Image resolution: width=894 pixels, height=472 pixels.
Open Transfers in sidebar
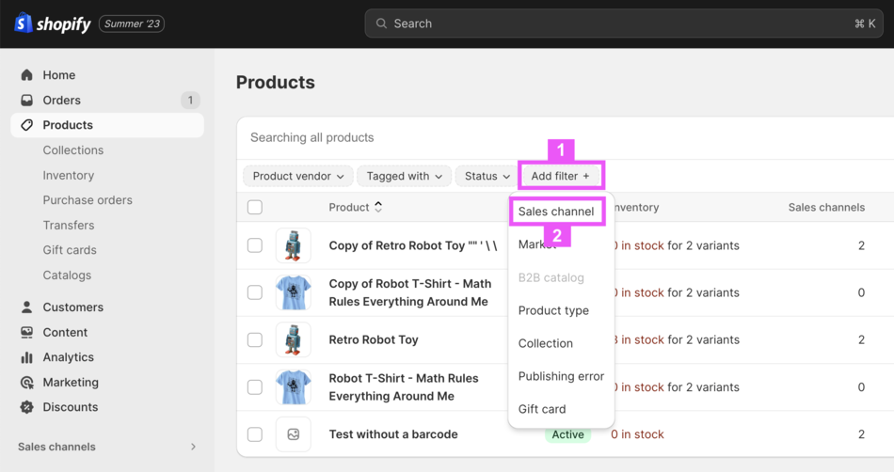click(69, 226)
